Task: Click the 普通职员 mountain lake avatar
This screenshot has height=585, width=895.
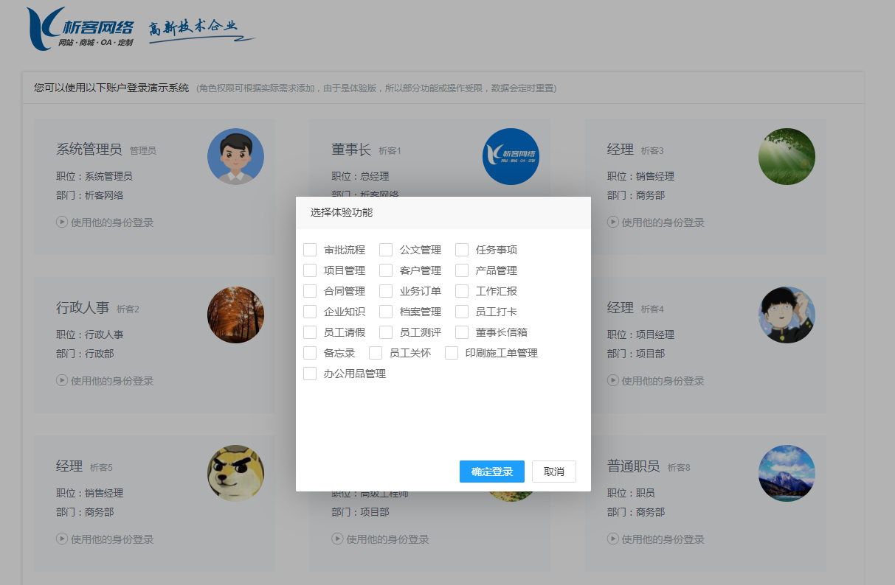Action: (x=787, y=473)
